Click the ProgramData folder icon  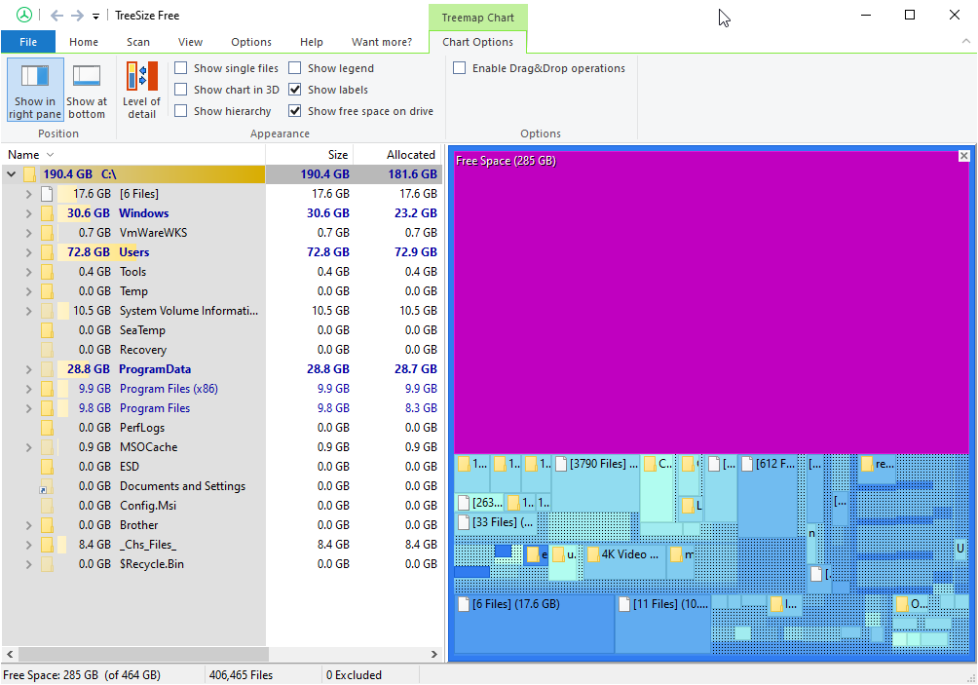point(47,369)
